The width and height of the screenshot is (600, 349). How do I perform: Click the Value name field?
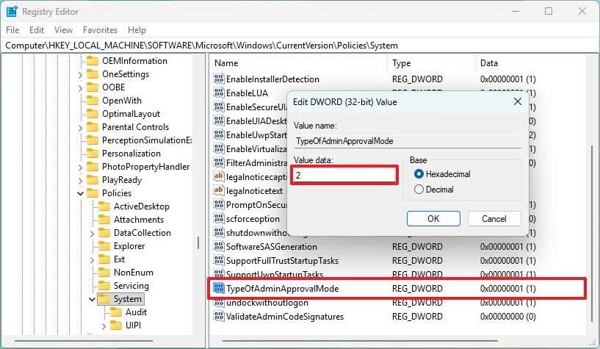(408, 141)
